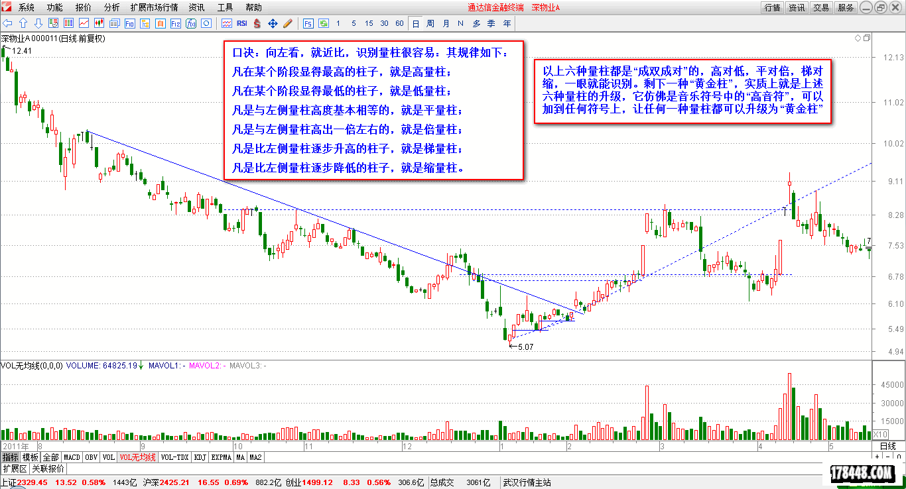Open the f(x) formula icon
This screenshot has height=489, width=906.
[191, 23]
